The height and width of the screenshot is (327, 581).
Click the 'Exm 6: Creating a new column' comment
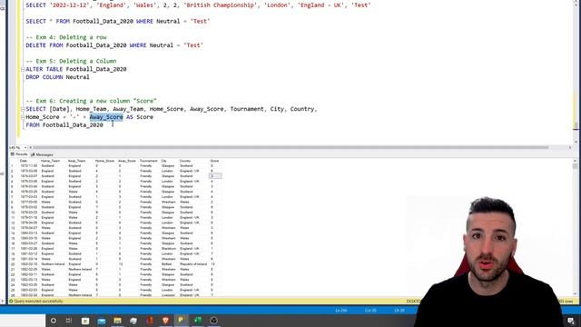tap(91, 101)
